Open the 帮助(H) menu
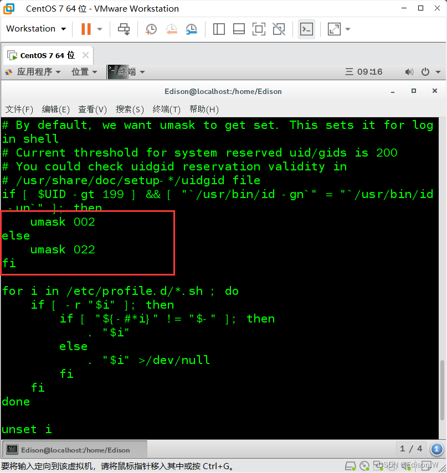This screenshot has width=447, height=473. coord(204,109)
